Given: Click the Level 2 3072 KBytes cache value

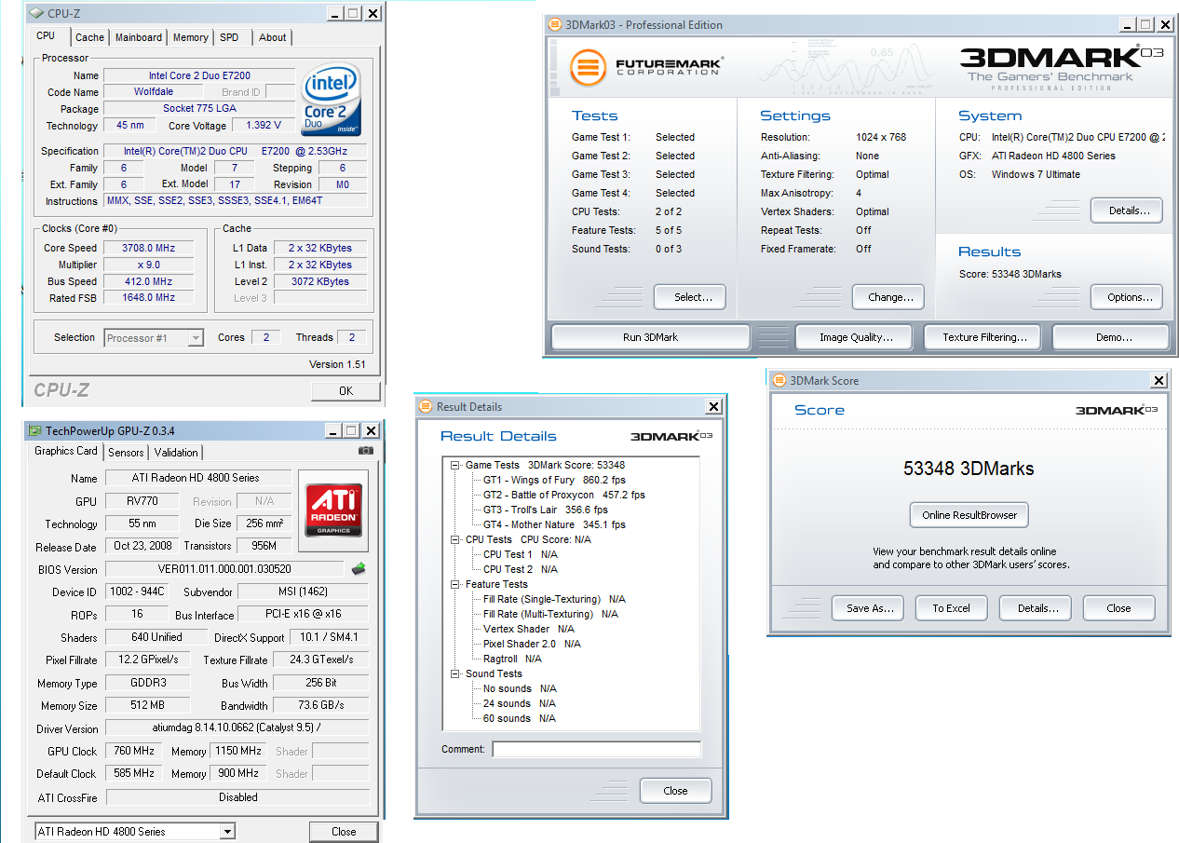Looking at the screenshot, I should tap(319, 281).
